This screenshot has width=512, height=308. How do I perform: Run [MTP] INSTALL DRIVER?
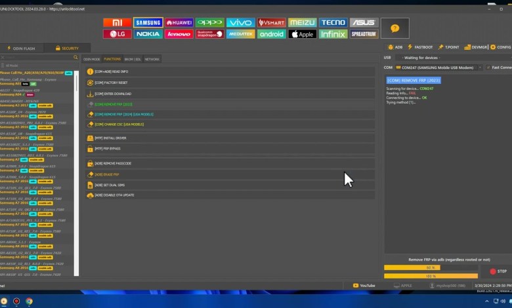pyautogui.click(x=230, y=138)
